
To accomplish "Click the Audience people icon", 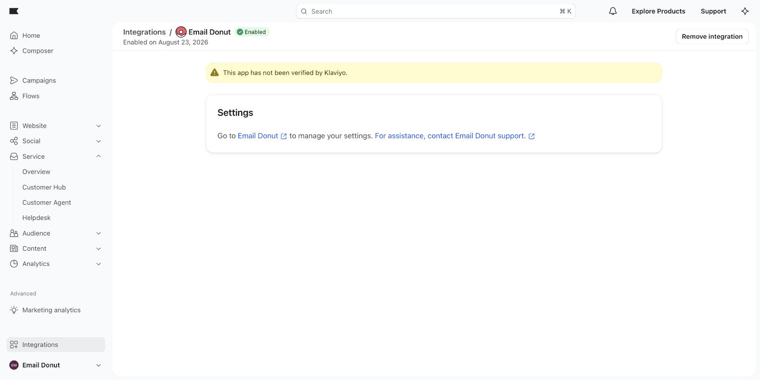I will [14, 233].
